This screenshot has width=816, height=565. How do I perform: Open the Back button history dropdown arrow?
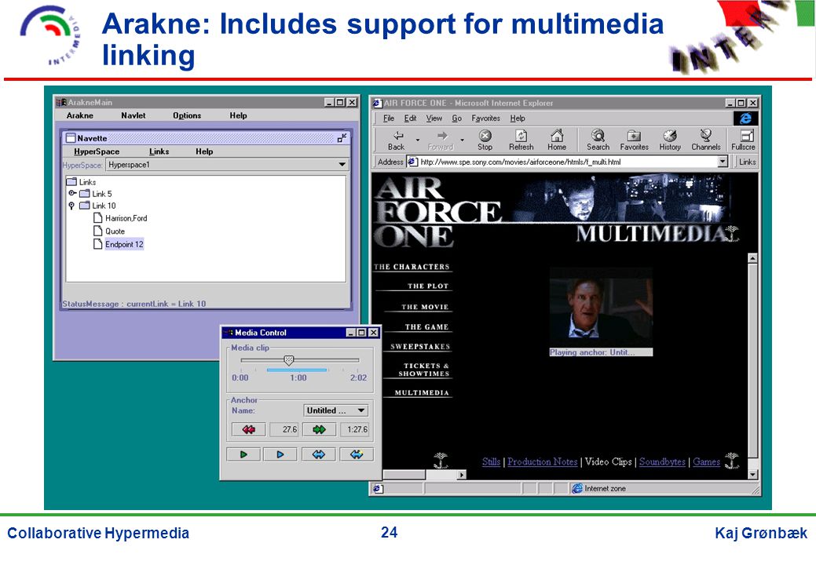(417, 140)
